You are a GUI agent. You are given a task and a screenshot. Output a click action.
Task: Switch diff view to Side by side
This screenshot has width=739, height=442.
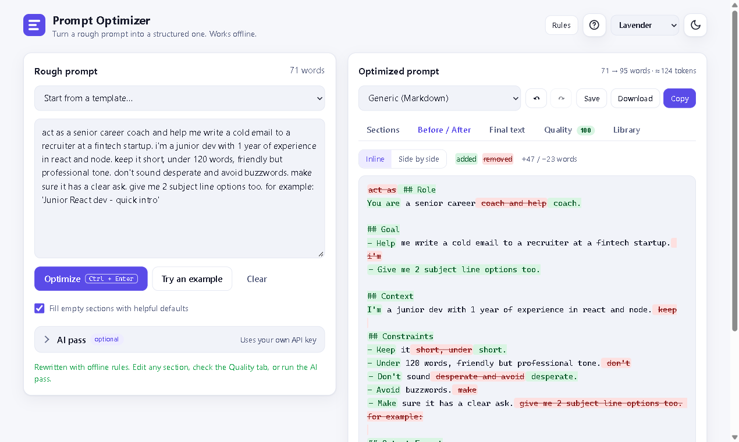419,159
